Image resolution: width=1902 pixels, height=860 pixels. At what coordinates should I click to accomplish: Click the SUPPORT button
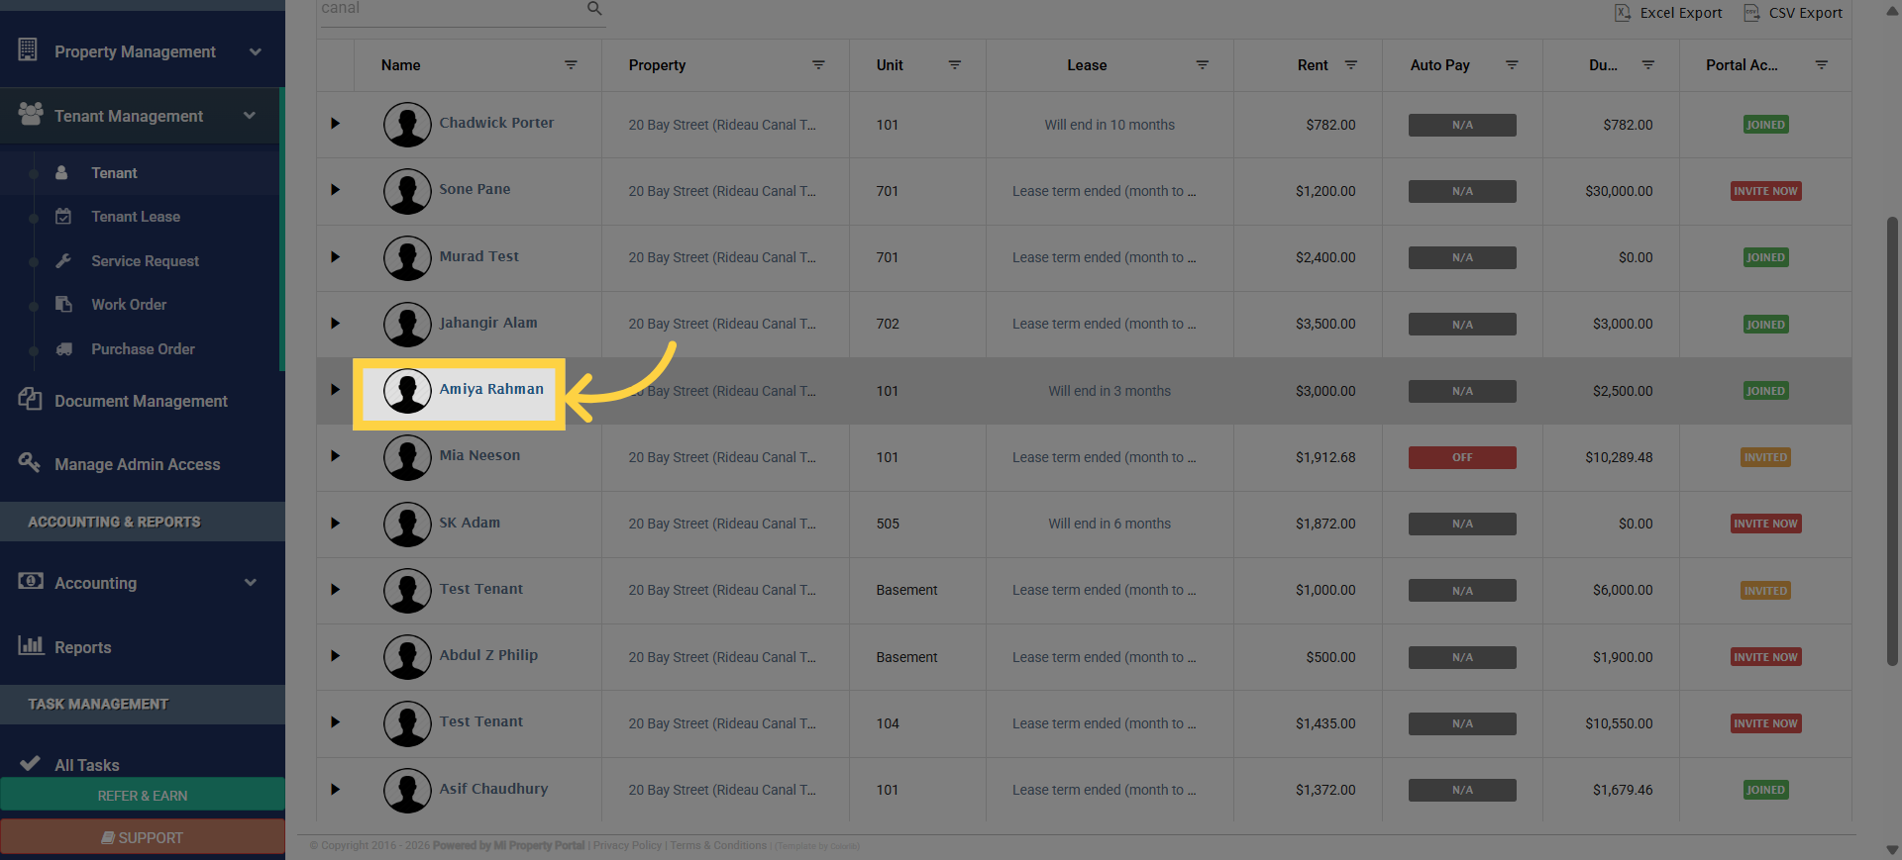tap(143, 837)
